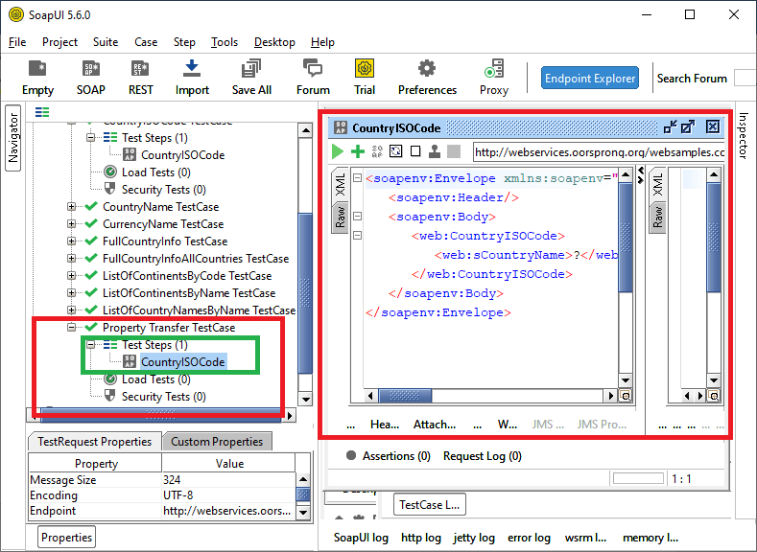The image size is (757, 552).
Task: Open the Forum toolbar icon
Action: 313,78
